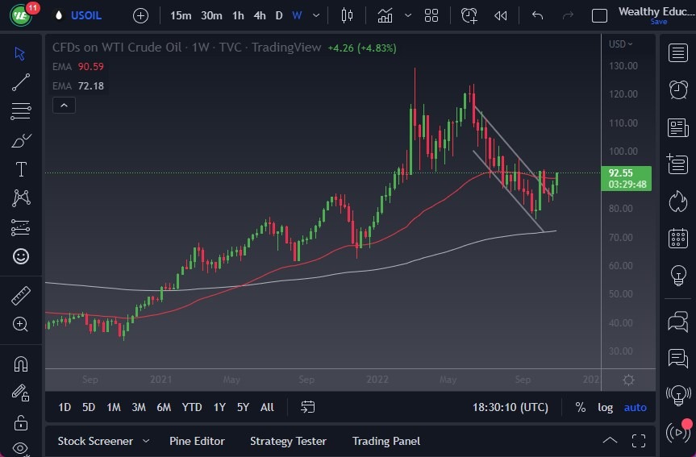
Task: Select the ruler measure tool
Action: click(x=21, y=296)
